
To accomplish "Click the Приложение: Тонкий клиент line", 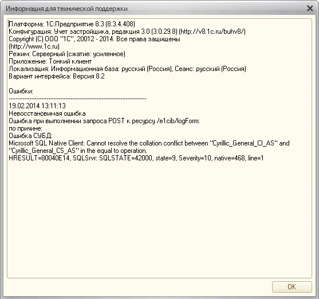I will pos(50,61).
